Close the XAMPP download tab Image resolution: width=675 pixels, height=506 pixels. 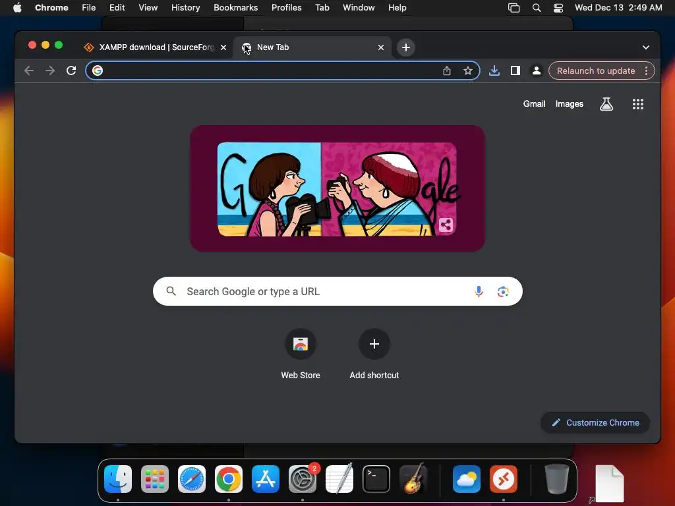click(223, 47)
